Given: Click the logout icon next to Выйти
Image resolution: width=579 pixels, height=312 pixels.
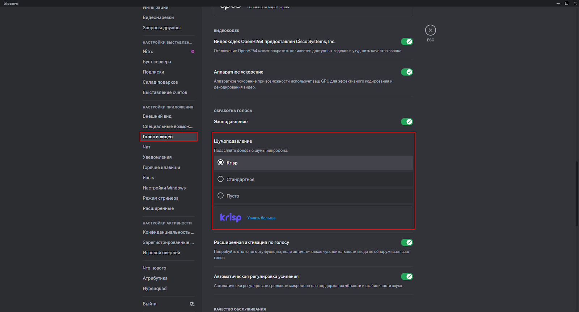Looking at the screenshot, I should pyautogui.click(x=192, y=304).
